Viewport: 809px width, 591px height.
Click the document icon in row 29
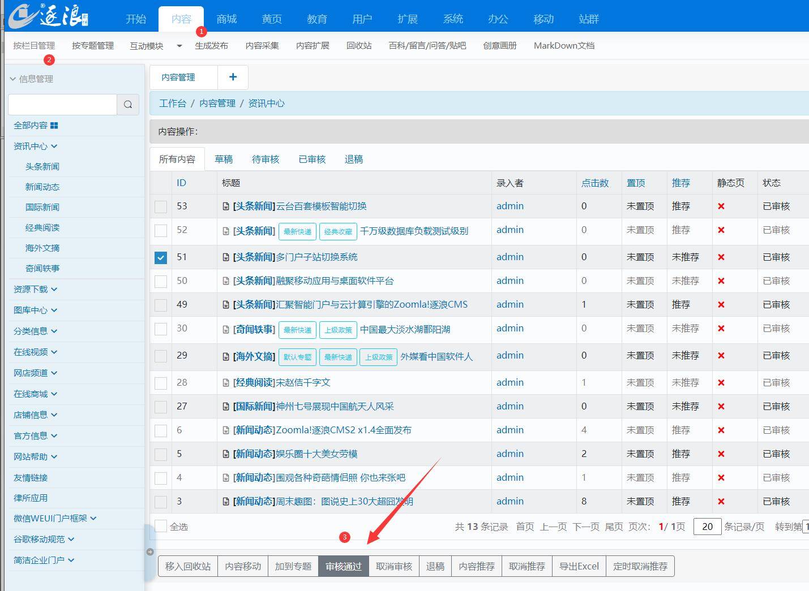click(x=226, y=357)
